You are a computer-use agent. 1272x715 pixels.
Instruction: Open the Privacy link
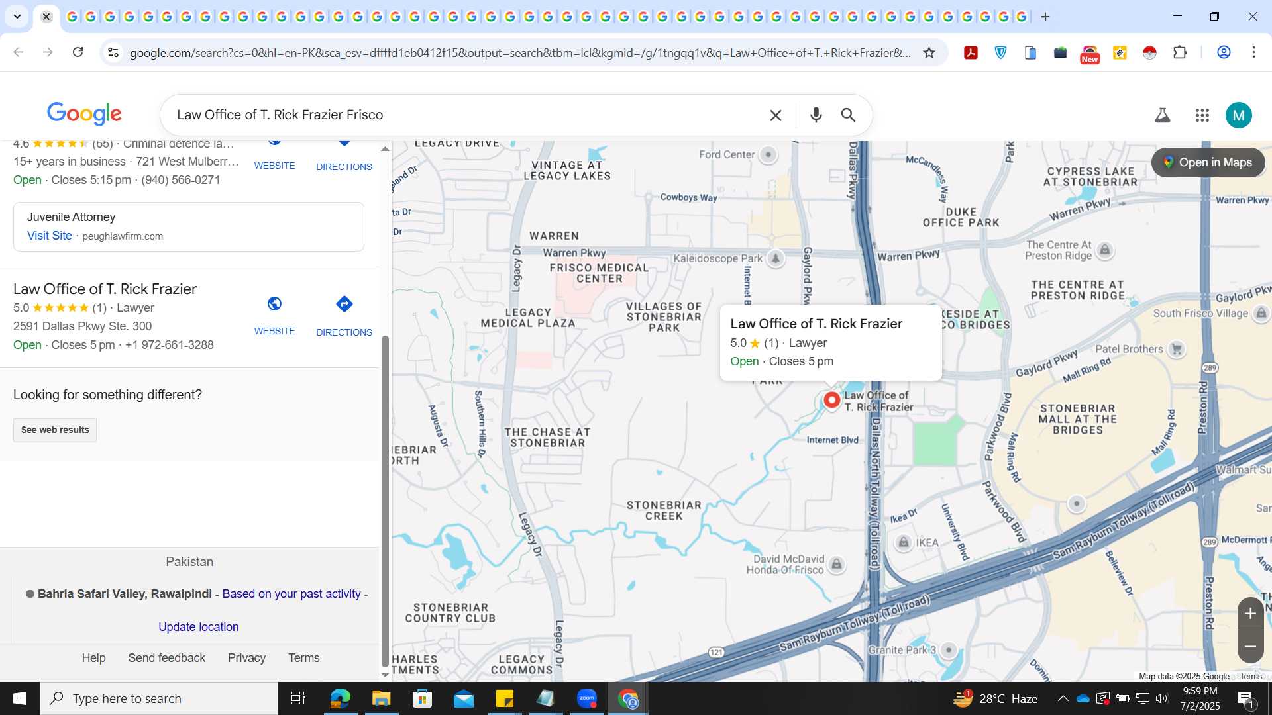[246, 658]
